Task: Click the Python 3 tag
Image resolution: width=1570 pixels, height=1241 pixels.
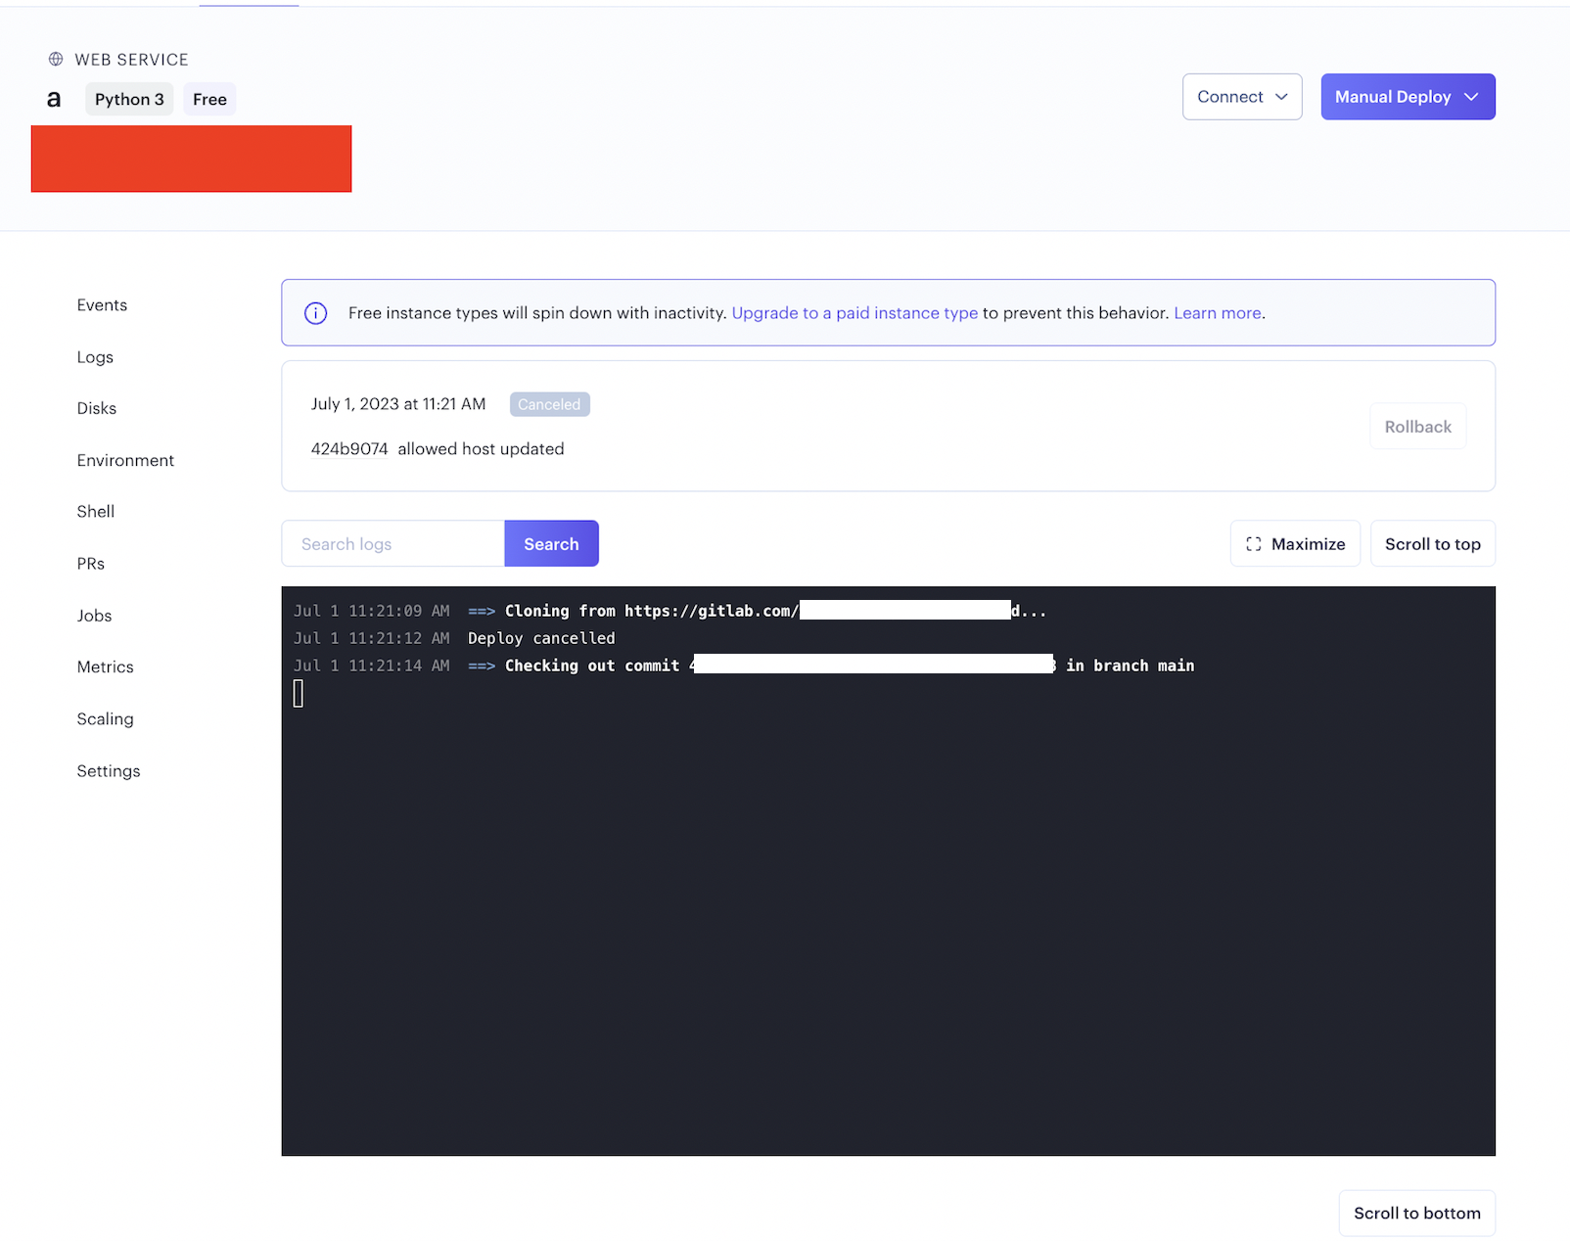Action: tap(129, 100)
